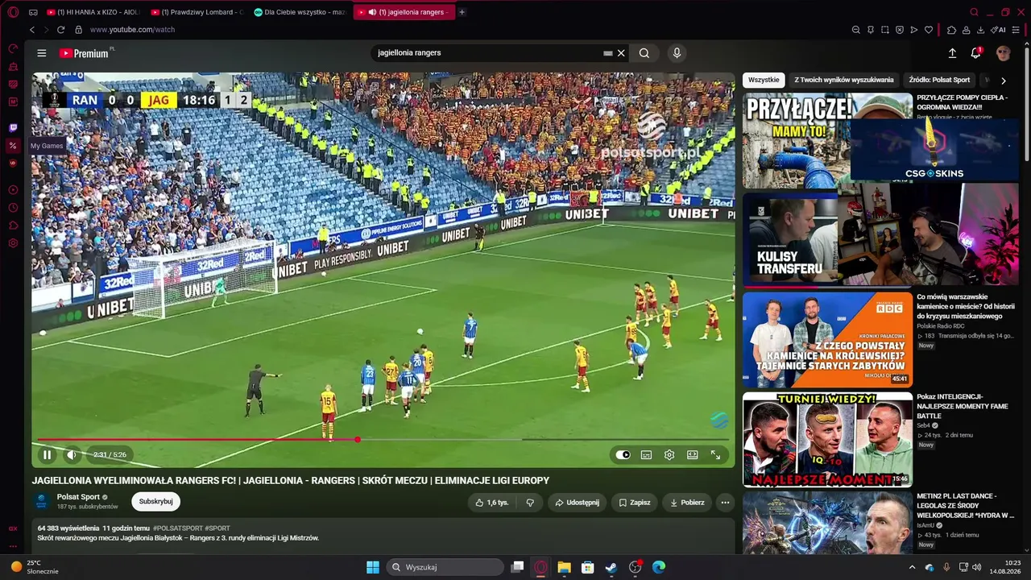Open the Polsat Sport channel avatar

coord(42,502)
